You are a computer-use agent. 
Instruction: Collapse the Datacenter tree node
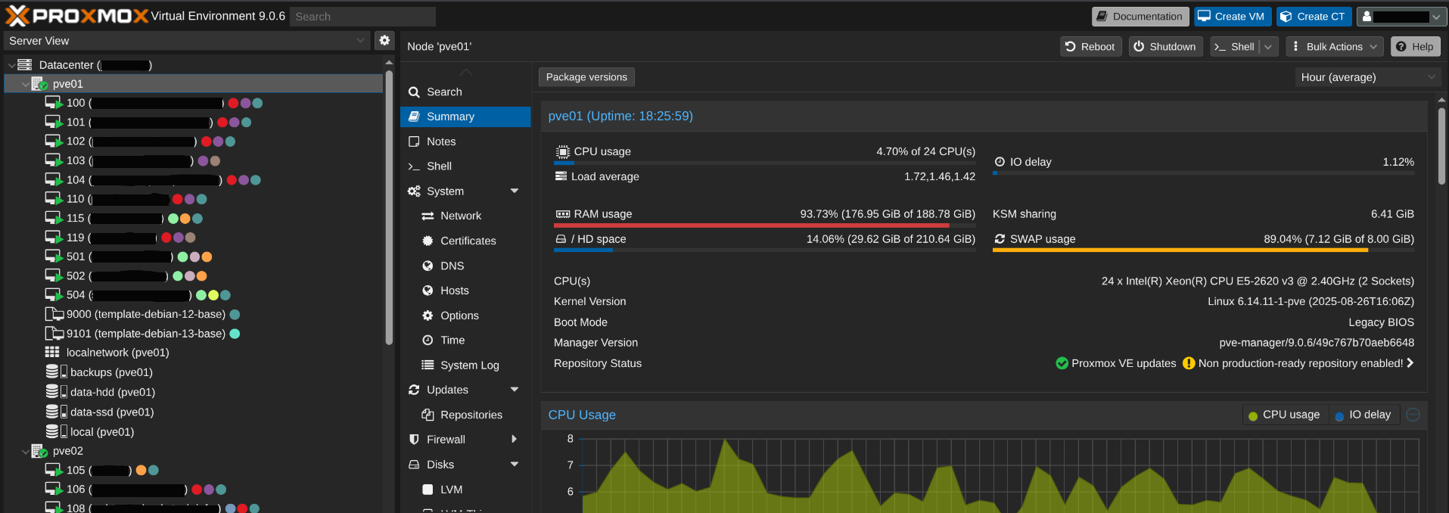11,65
